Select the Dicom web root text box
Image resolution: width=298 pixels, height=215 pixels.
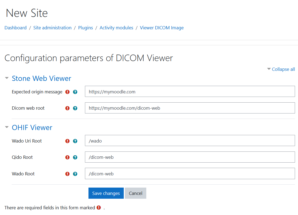point(190,108)
